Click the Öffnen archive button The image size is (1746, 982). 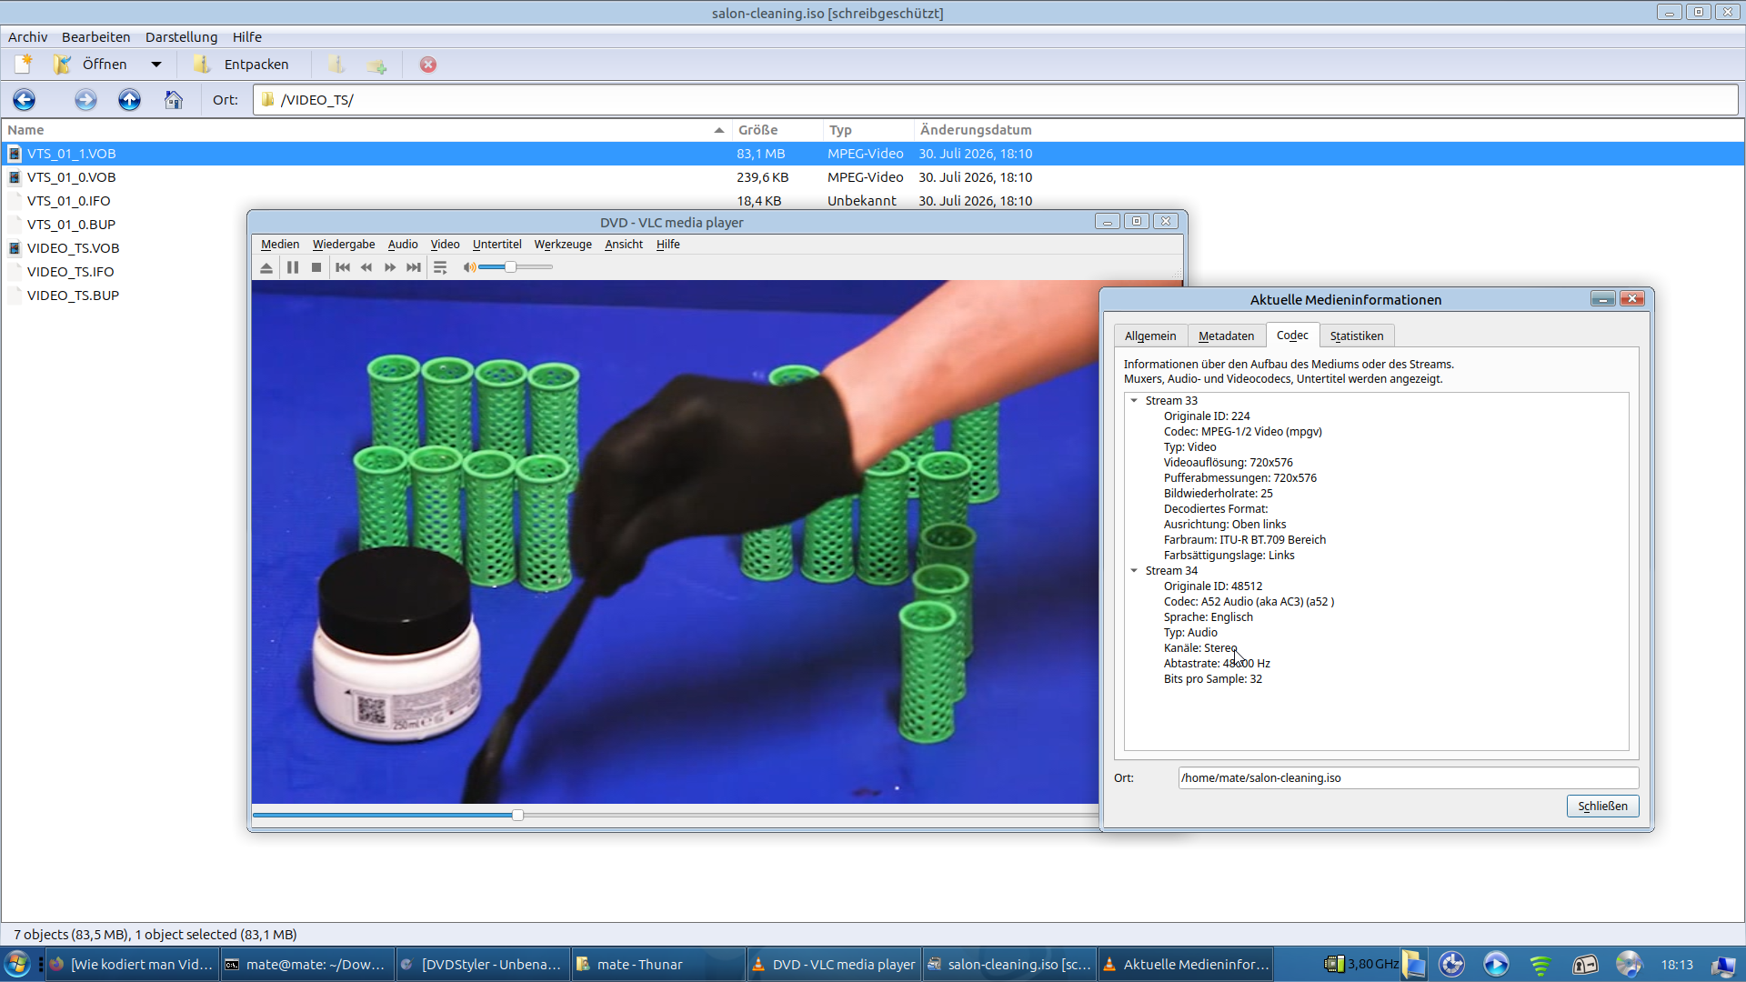point(90,65)
